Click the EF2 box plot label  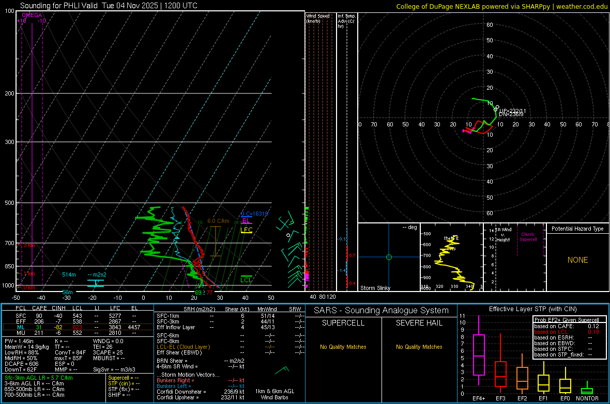tap(522, 398)
